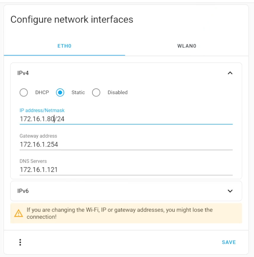Click the Configure network interfaces title
The height and width of the screenshot is (257, 254).
72,20
